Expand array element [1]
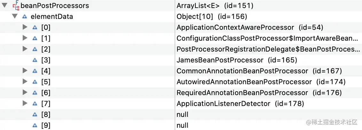Image resolution: width=362 pixels, height=130 pixels. coord(25,38)
